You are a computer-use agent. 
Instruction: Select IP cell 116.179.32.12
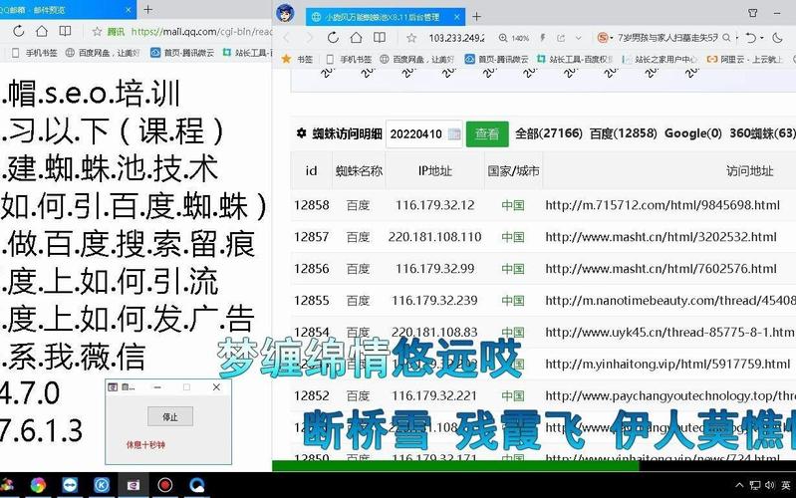click(x=435, y=205)
